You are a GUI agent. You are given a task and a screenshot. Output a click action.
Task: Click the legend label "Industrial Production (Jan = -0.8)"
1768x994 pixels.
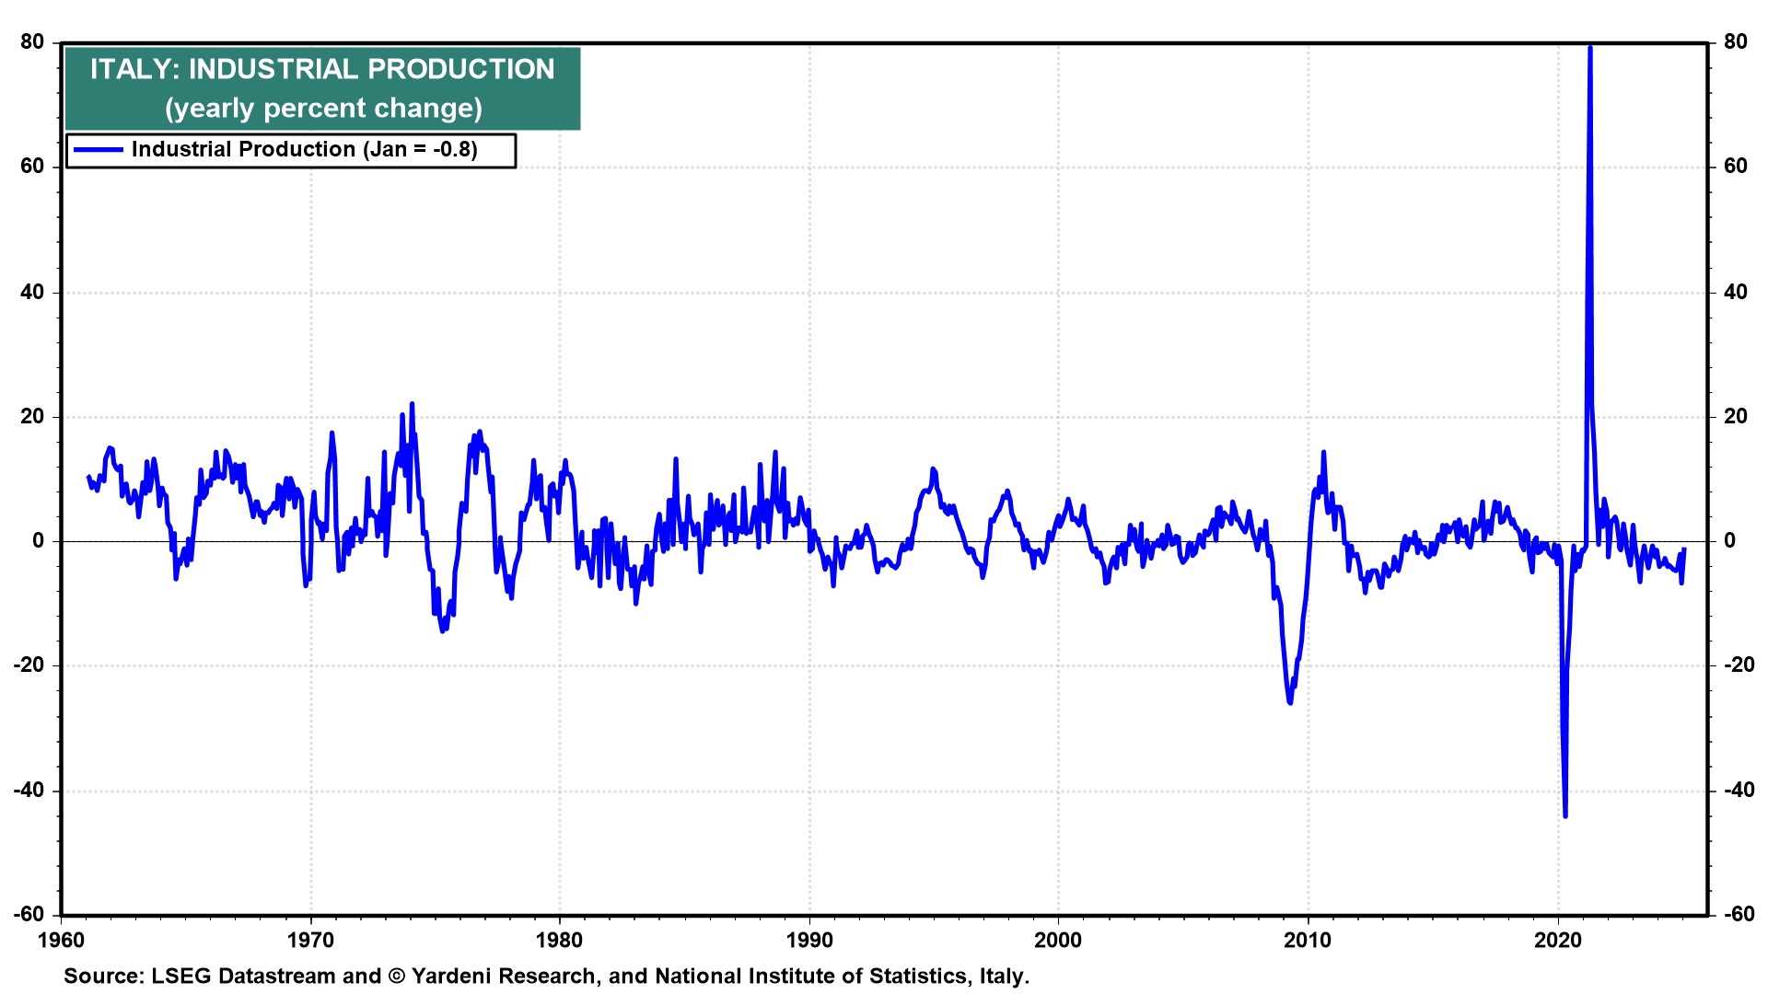[304, 150]
